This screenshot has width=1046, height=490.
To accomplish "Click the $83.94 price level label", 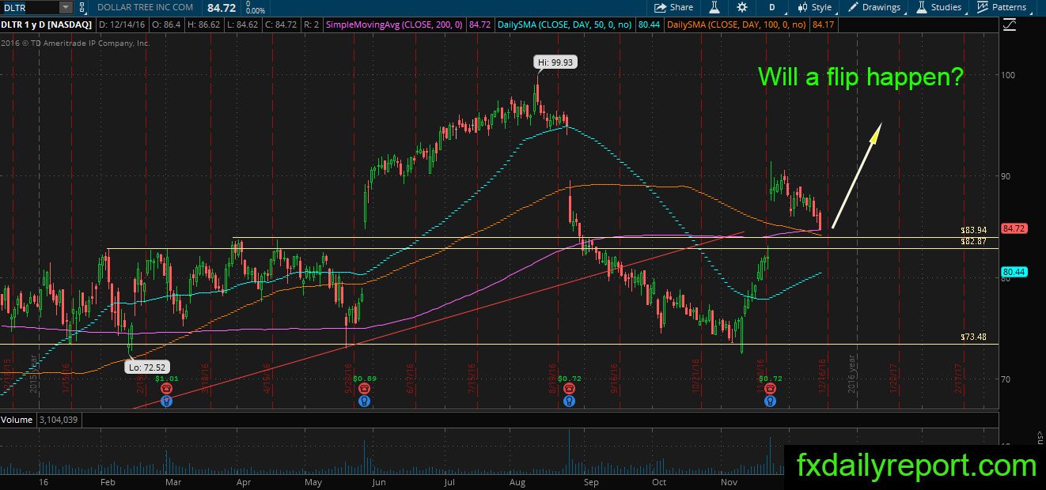I will 974,230.
